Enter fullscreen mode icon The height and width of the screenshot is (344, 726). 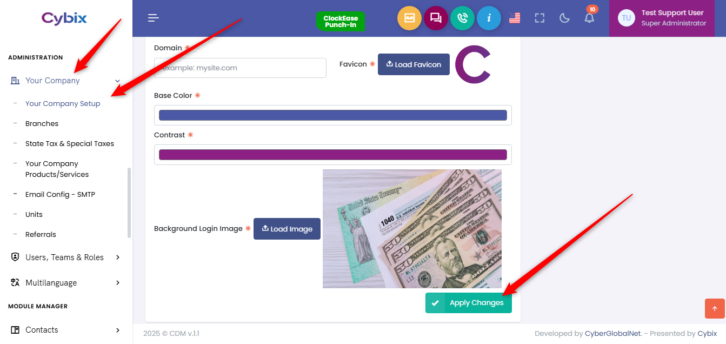click(x=539, y=18)
